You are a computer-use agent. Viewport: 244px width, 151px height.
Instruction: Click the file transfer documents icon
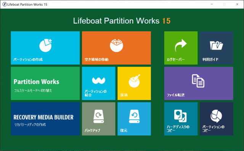coord(198,81)
